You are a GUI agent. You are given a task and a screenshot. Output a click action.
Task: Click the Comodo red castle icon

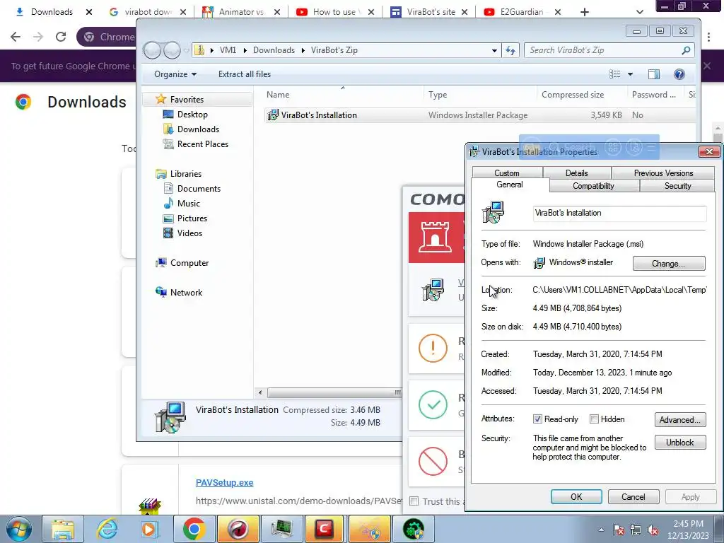click(435, 238)
